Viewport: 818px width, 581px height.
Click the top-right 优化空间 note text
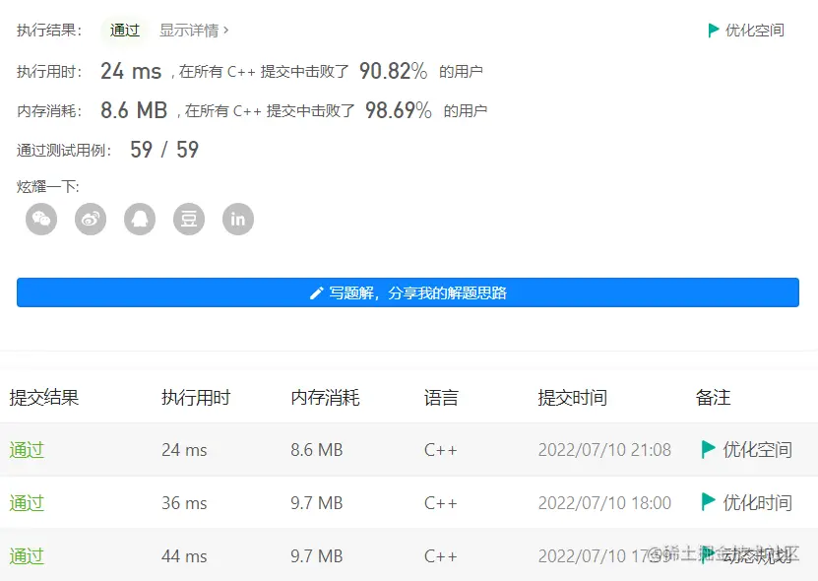754,31
